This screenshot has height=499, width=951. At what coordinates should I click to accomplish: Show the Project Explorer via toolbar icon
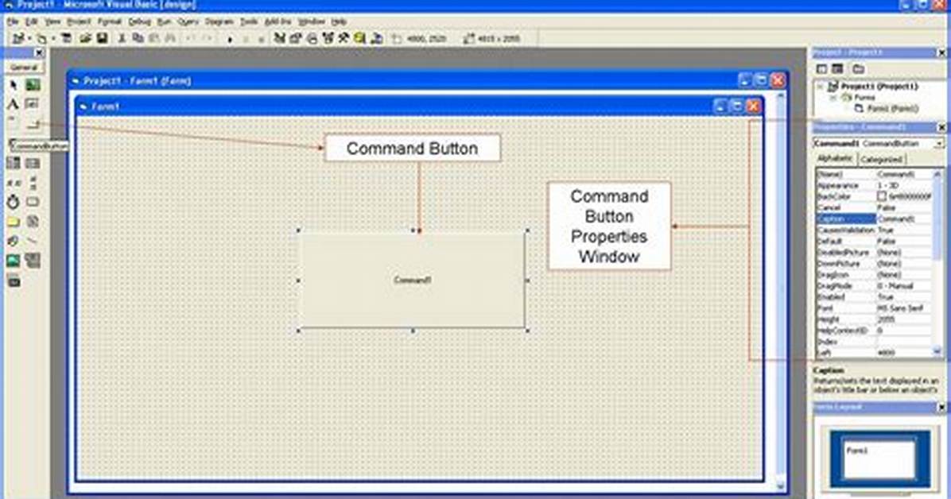tap(280, 38)
